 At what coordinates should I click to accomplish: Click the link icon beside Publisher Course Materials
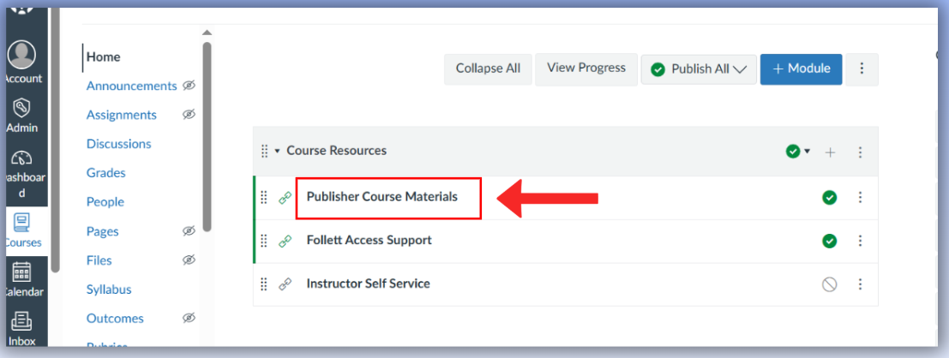(x=285, y=198)
